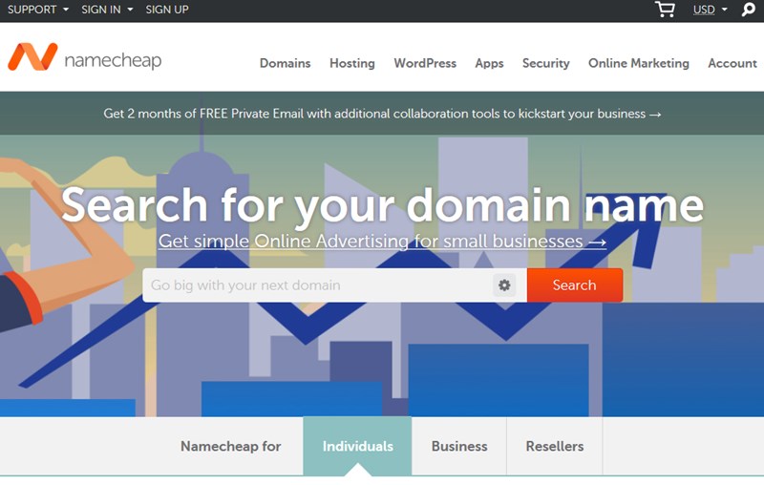Switch to the Resellers tab

(555, 446)
